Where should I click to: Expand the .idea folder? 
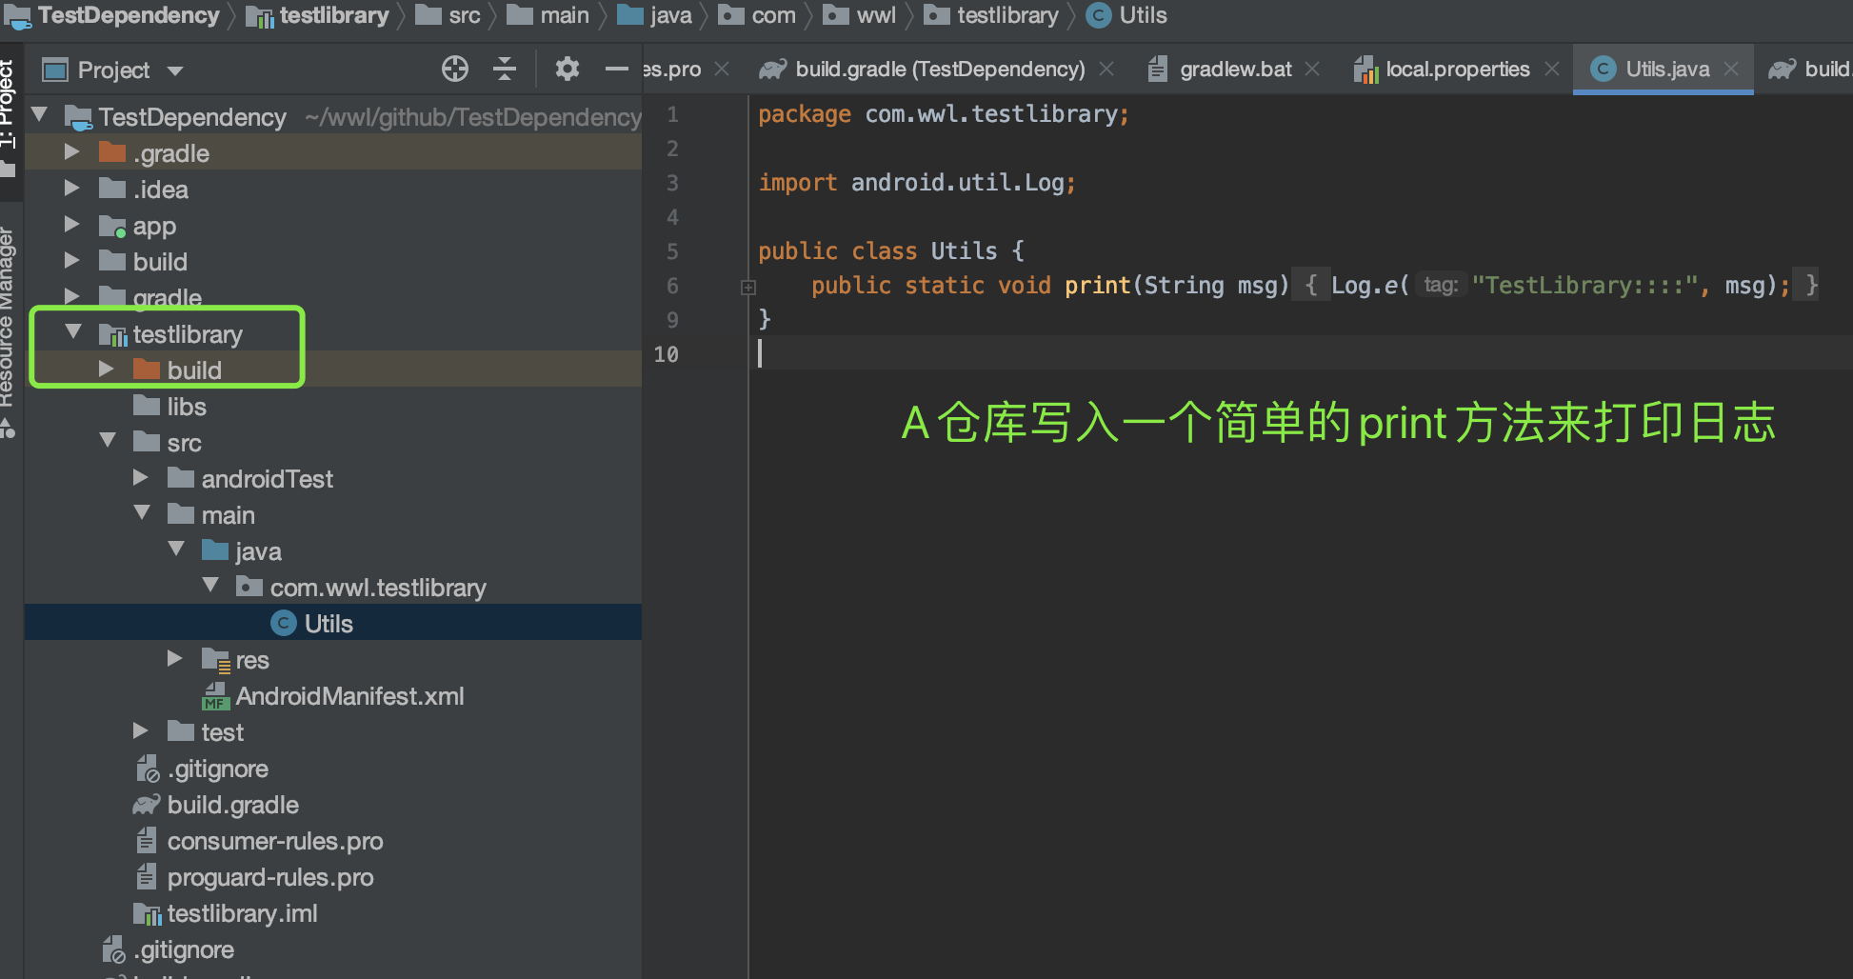[x=71, y=188]
